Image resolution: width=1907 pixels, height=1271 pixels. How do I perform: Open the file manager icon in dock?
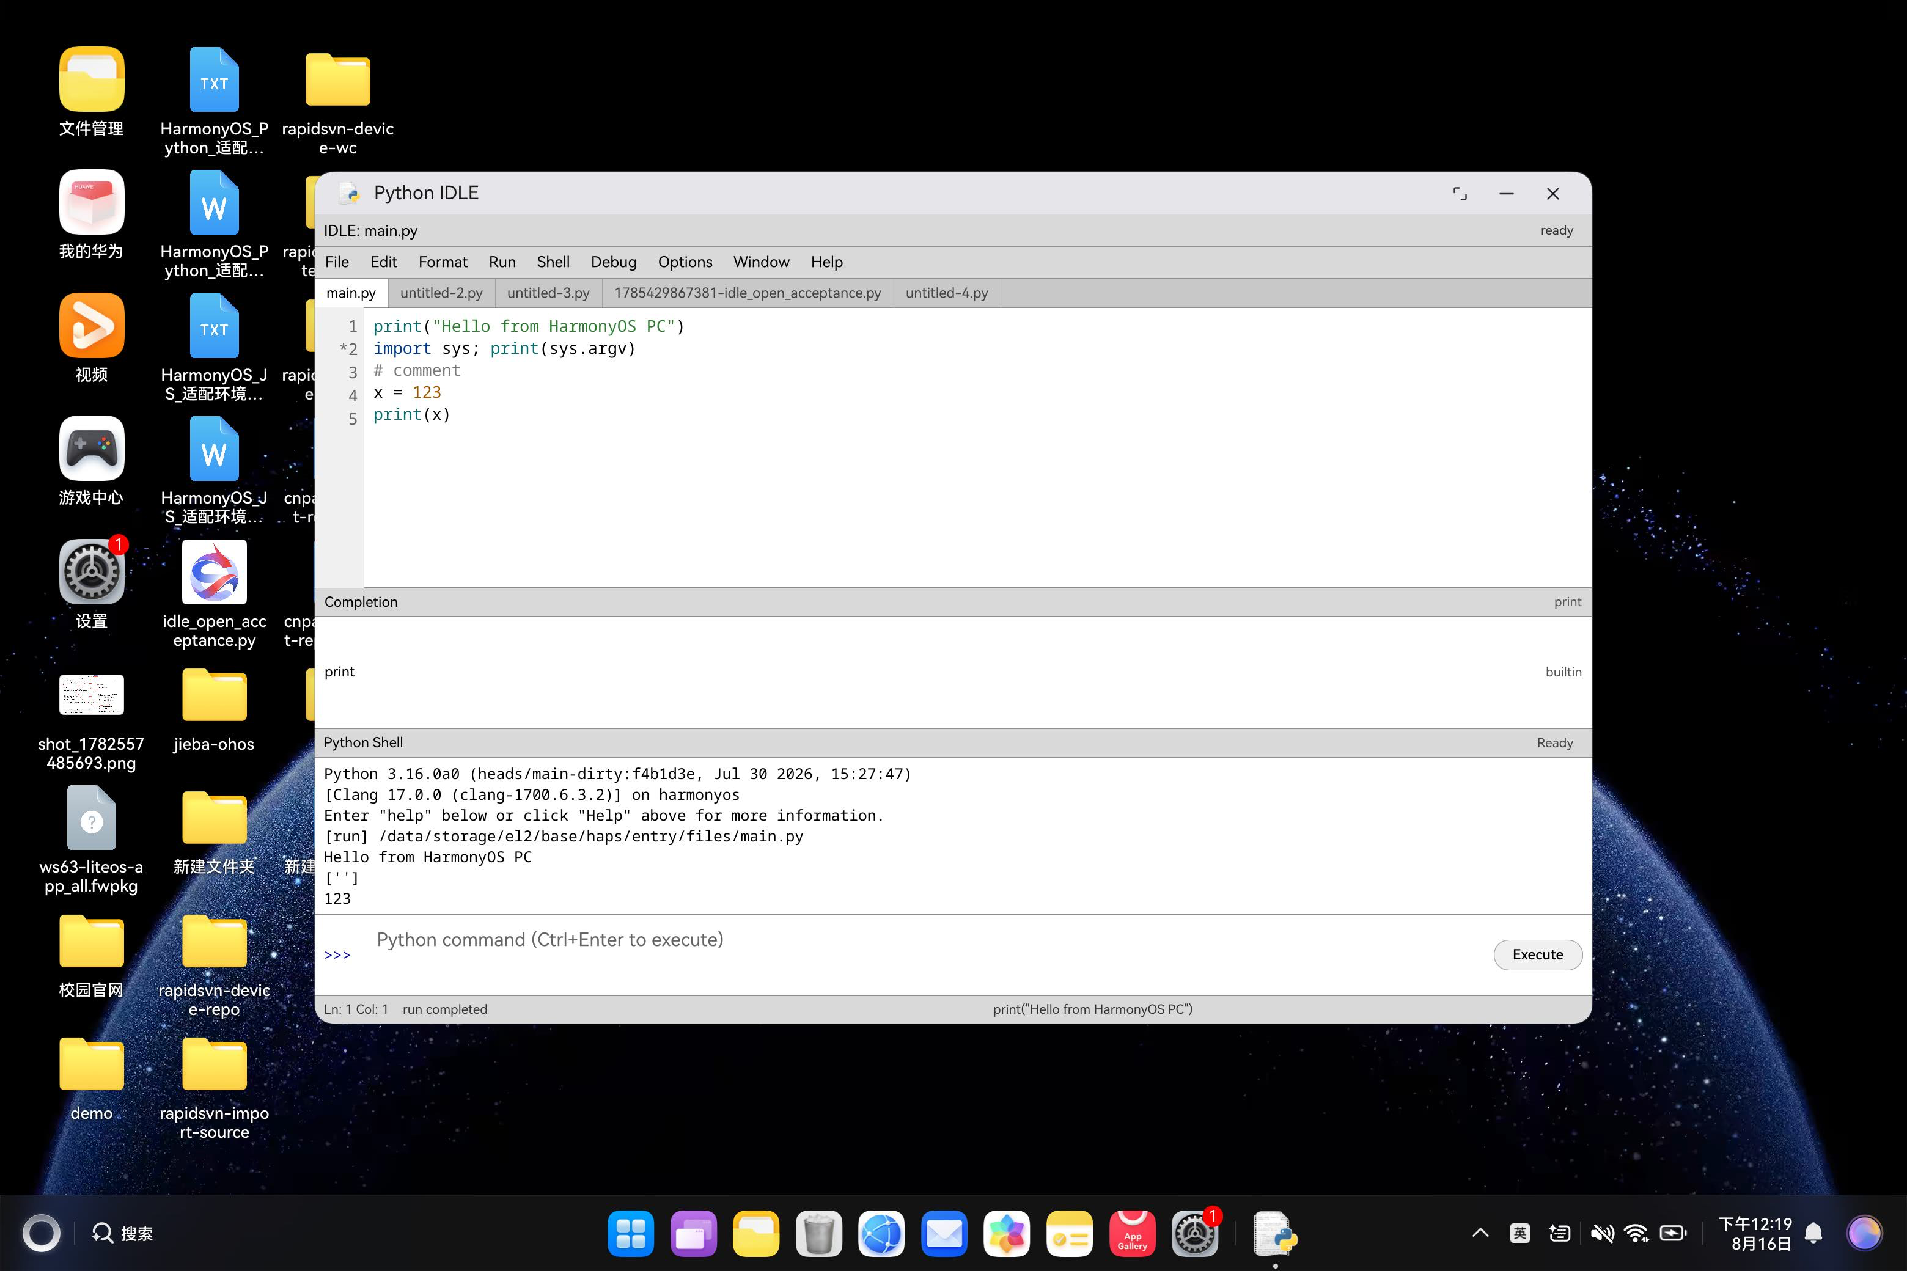tap(755, 1234)
